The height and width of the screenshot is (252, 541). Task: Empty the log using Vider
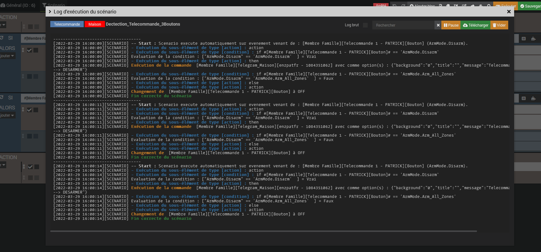499,25
